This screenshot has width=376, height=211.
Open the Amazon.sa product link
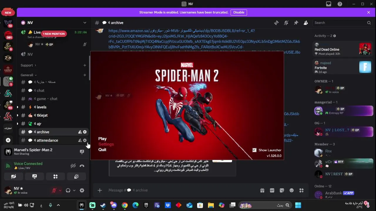click(204, 41)
